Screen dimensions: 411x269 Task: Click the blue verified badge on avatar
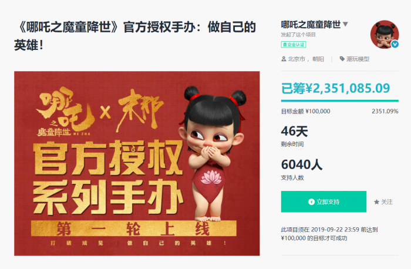(x=395, y=44)
